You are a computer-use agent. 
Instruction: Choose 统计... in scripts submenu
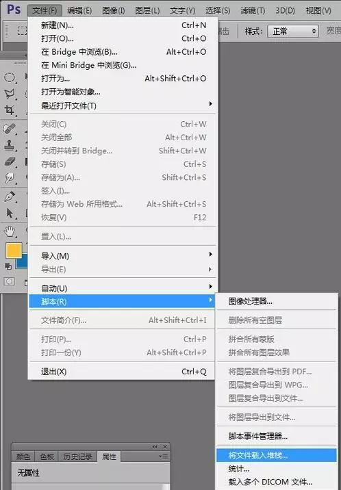277,469
